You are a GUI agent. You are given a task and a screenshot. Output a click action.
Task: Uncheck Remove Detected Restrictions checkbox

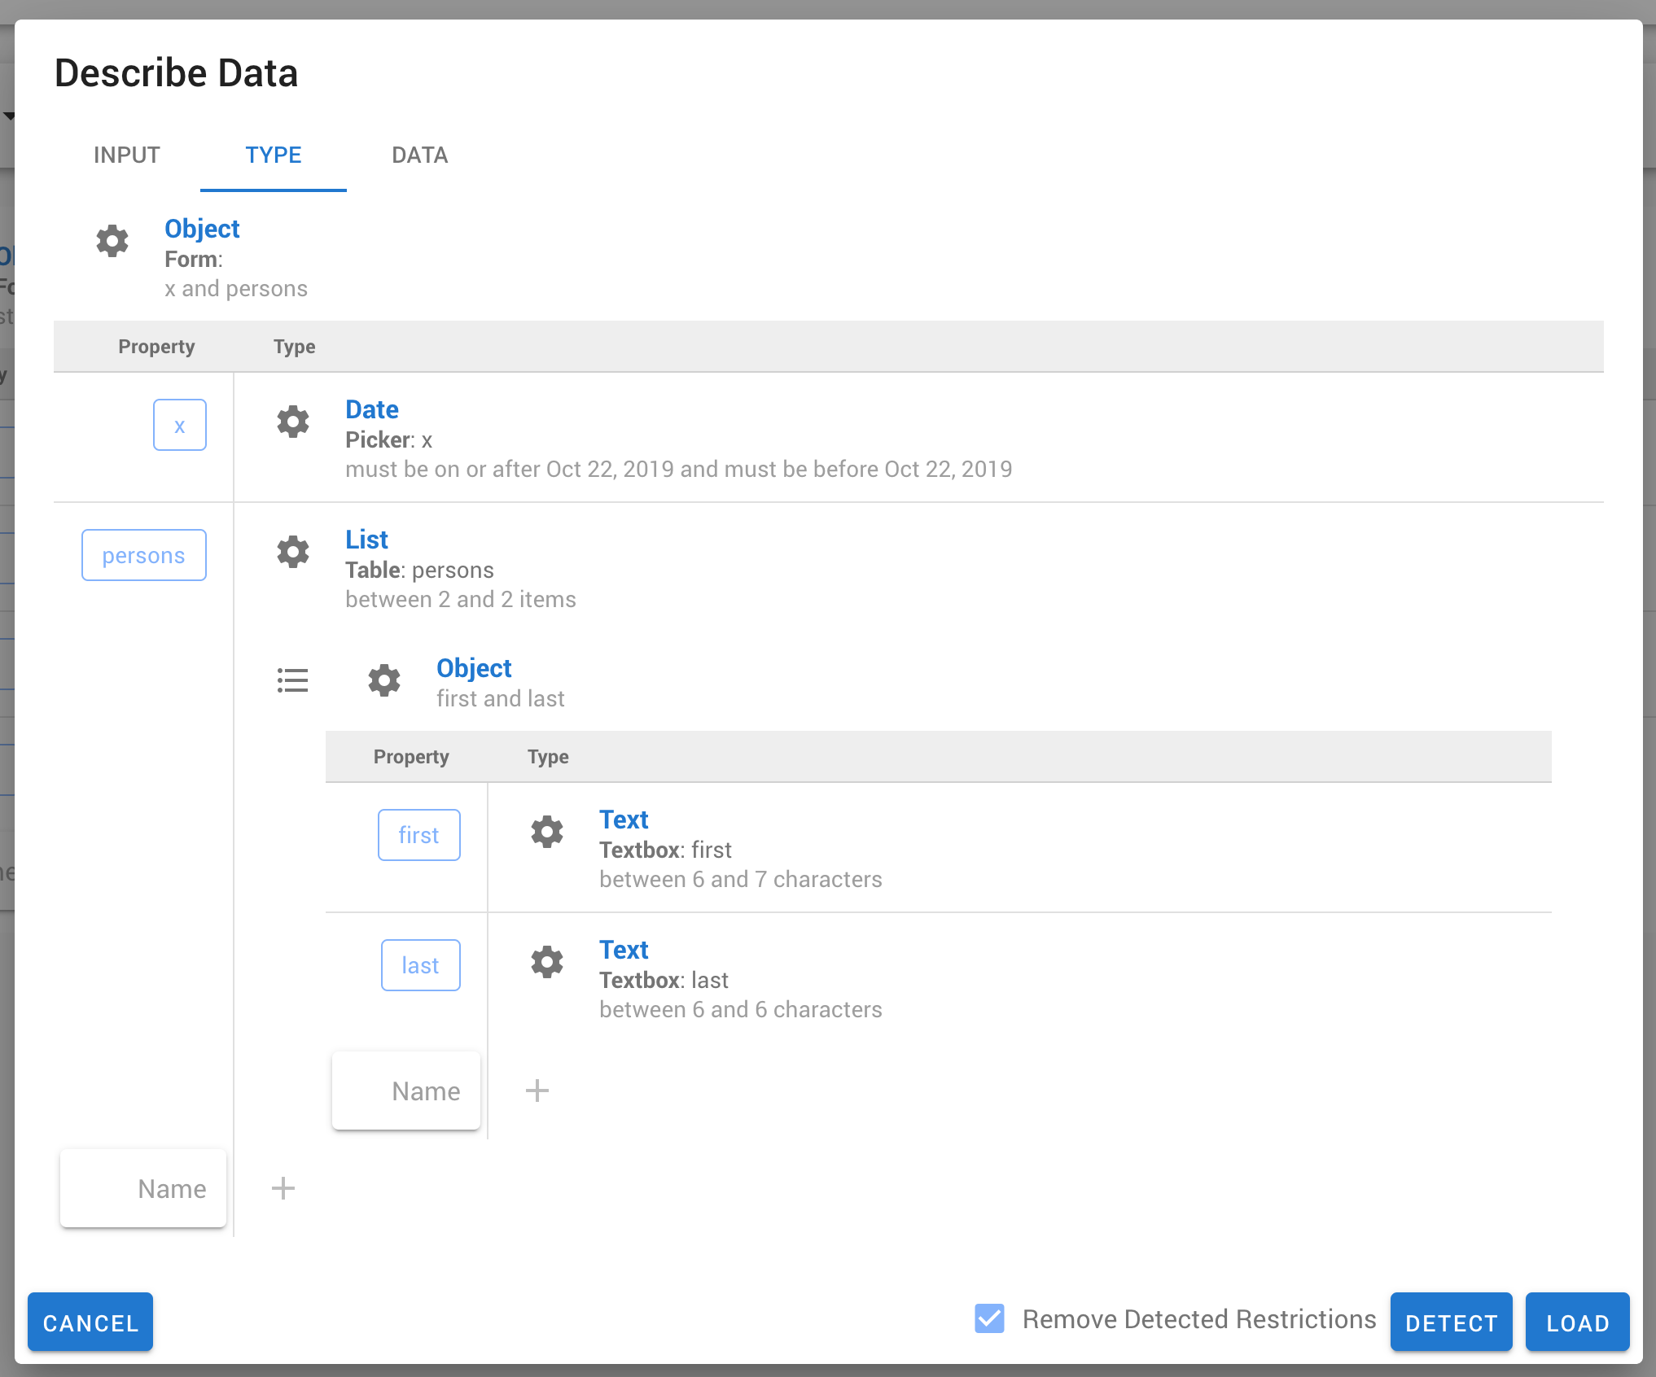pos(989,1318)
